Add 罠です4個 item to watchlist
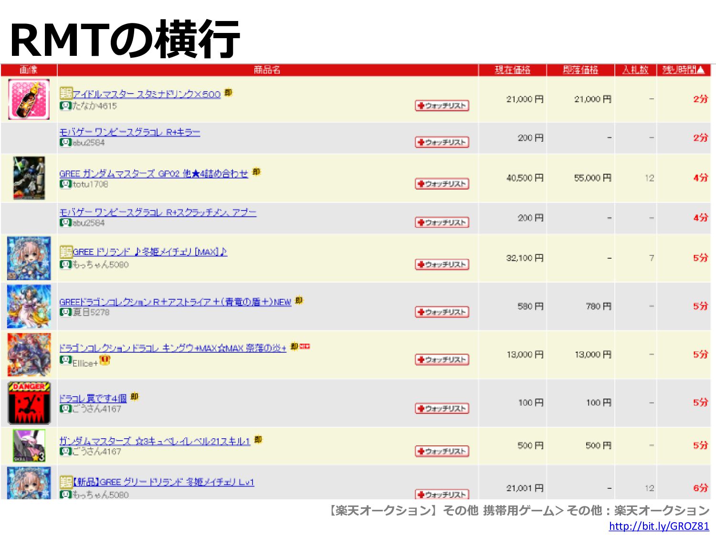716x537 pixels. pos(442,409)
